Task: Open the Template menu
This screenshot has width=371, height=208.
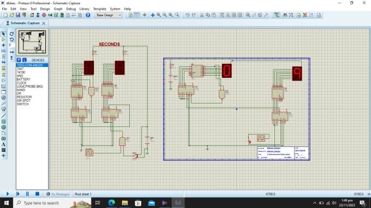Action: (x=100, y=9)
